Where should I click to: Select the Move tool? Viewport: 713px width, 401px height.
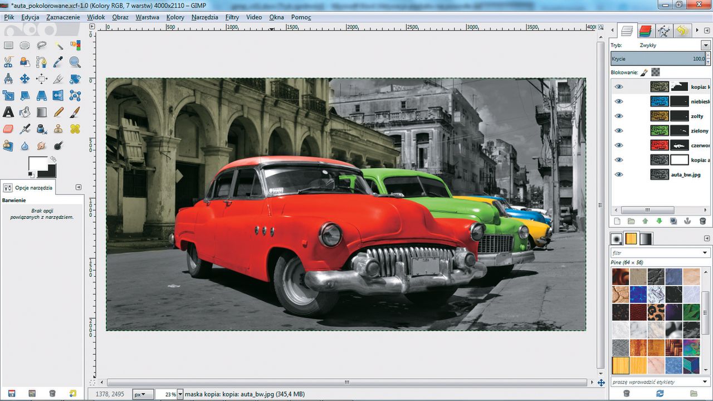[x=25, y=79]
